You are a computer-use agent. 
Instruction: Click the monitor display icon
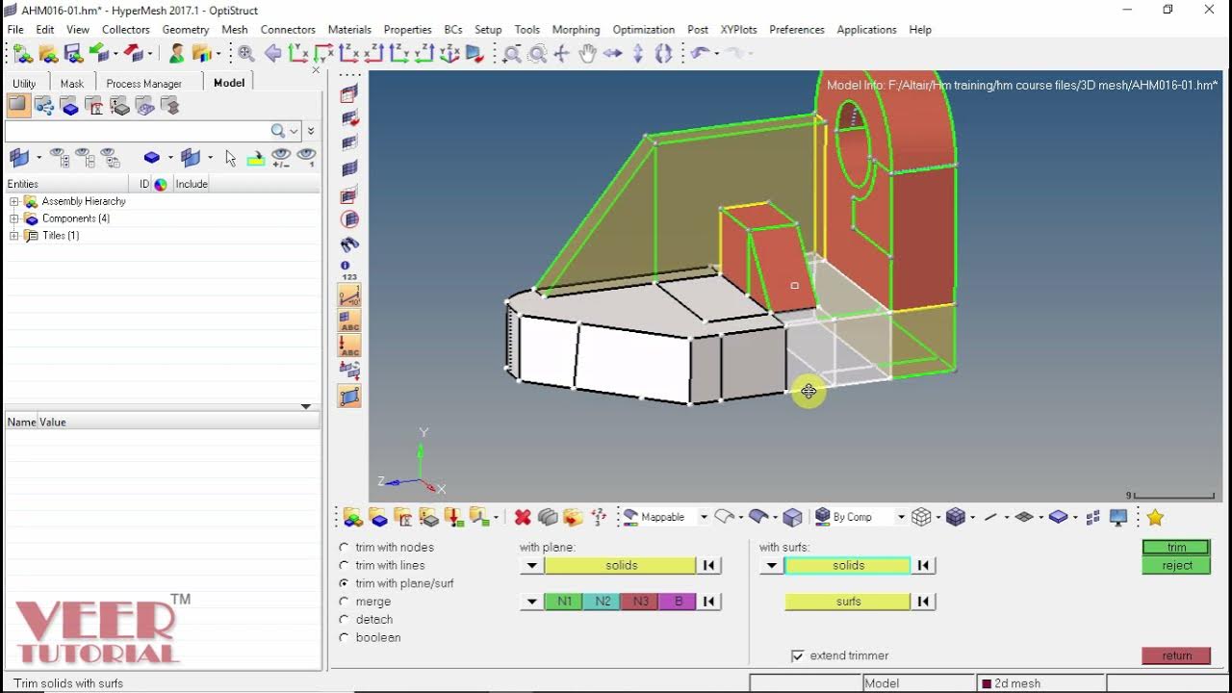1118,518
